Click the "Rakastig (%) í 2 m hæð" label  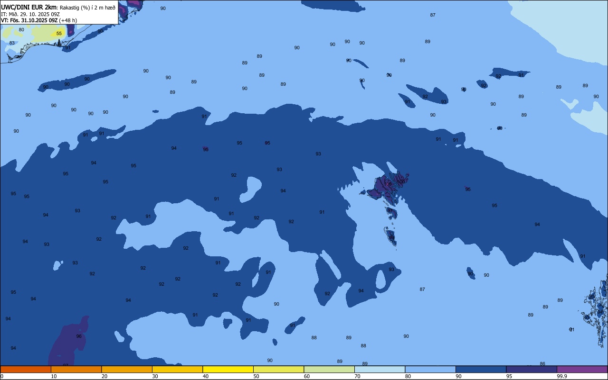[x=87, y=8]
